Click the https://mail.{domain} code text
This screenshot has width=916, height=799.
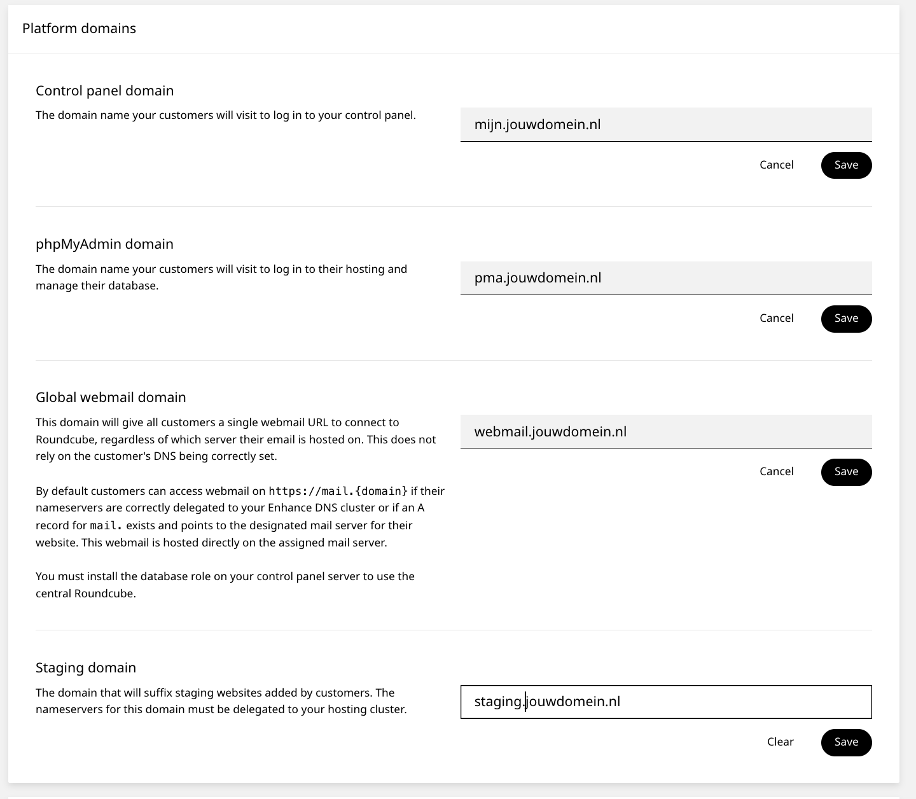point(338,491)
